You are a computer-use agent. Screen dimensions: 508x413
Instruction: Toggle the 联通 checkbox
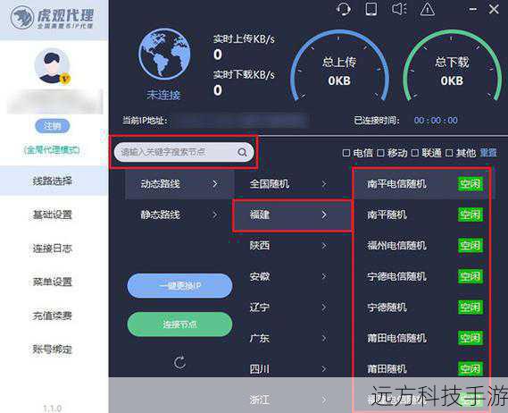coord(414,153)
